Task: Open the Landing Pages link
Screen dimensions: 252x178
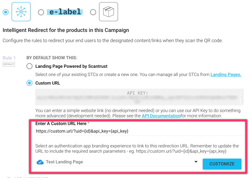Action: click(x=226, y=75)
